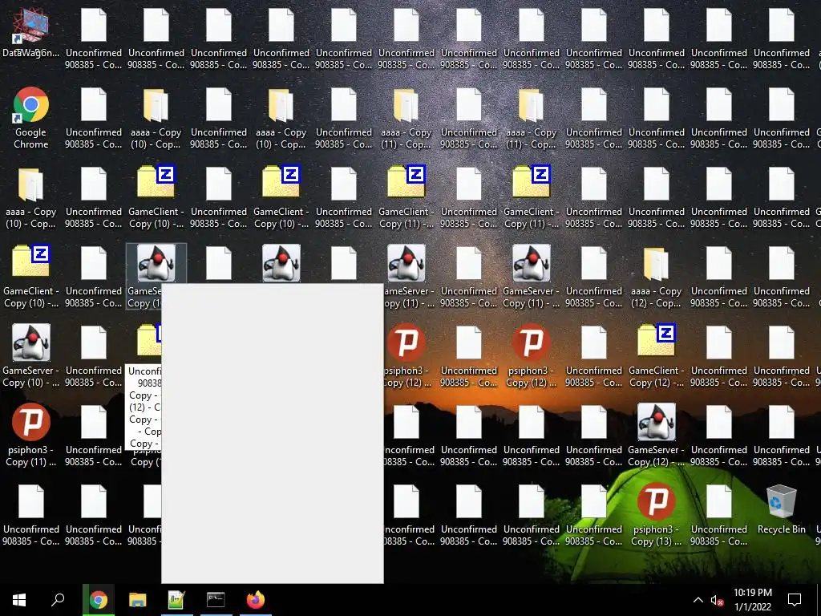Click the Show desktop strip
The width and height of the screenshot is (821, 616).
(819, 600)
